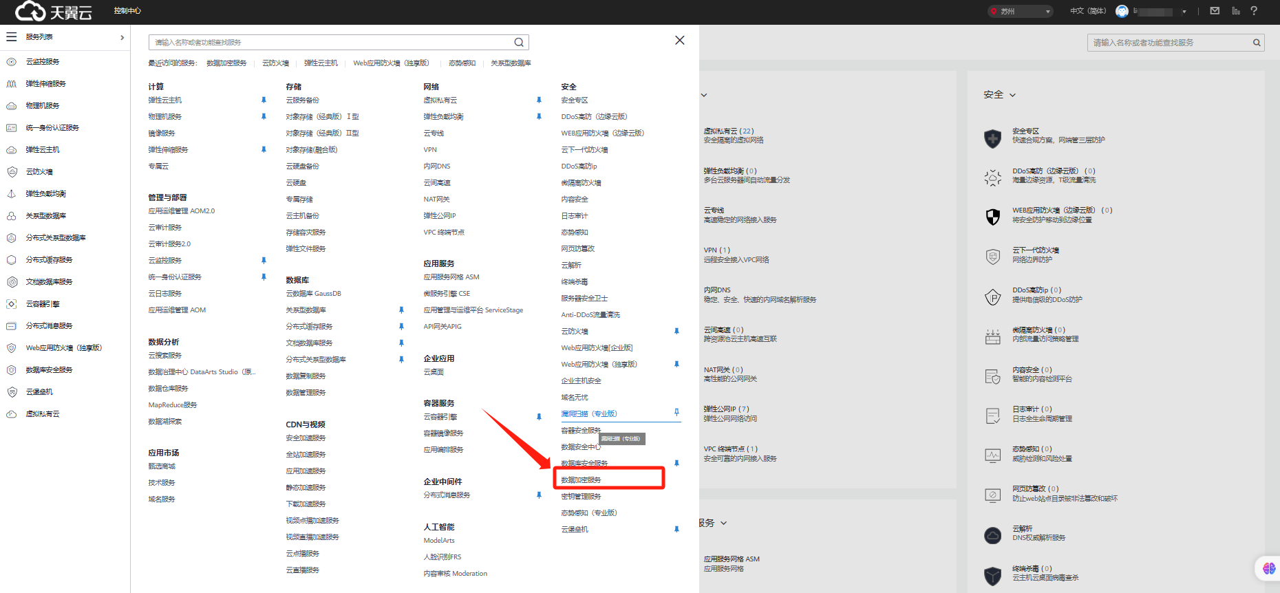
Task: Toggle the pin beside 物理机服务 in the menu
Action: point(264,117)
